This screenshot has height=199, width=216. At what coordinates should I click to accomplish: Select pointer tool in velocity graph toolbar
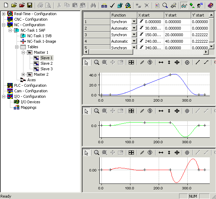click(x=86, y=111)
